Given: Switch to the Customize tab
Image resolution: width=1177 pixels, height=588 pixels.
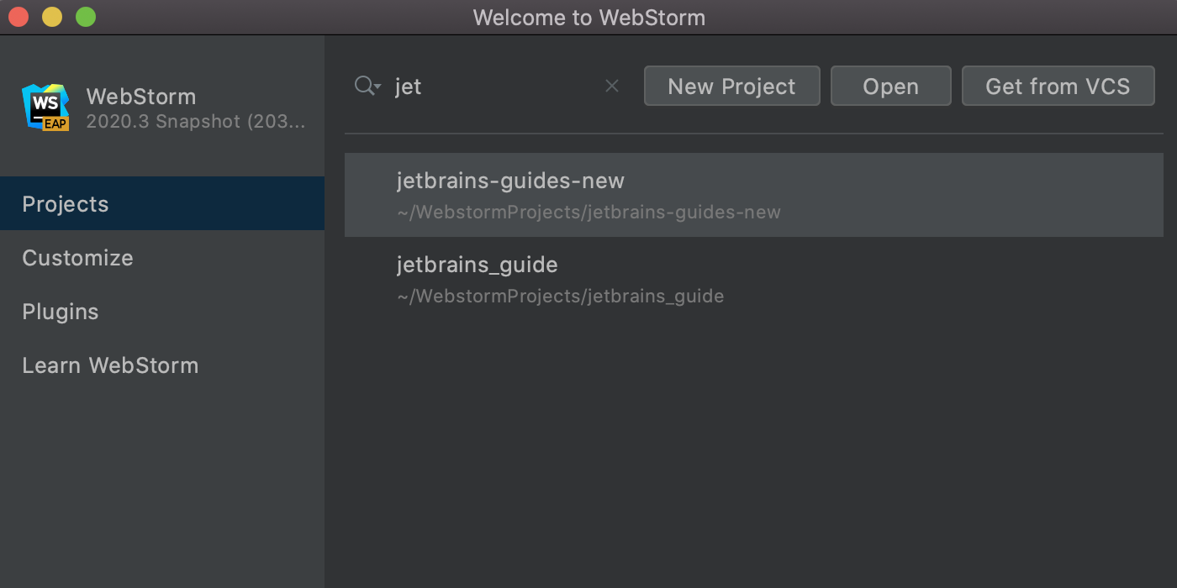Looking at the screenshot, I should pyautogui.click(x=162, y=257).
